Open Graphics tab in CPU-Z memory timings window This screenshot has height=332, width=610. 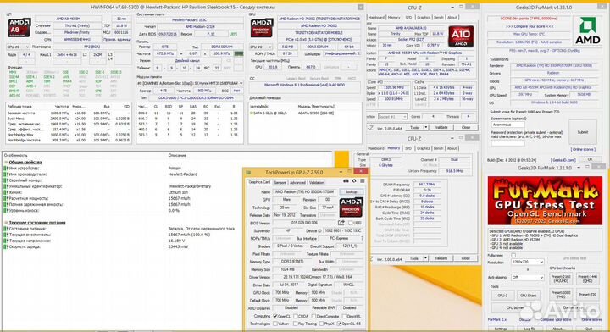[424, 148]
